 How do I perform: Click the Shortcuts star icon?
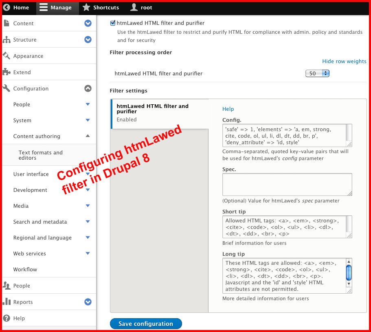[x=86, y=7]
